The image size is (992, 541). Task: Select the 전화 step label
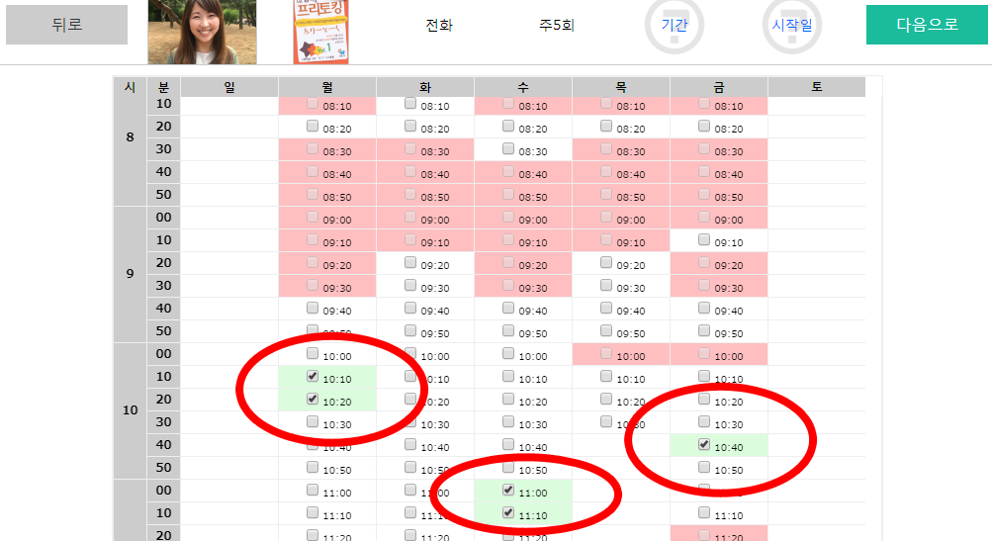pos(439,25)
